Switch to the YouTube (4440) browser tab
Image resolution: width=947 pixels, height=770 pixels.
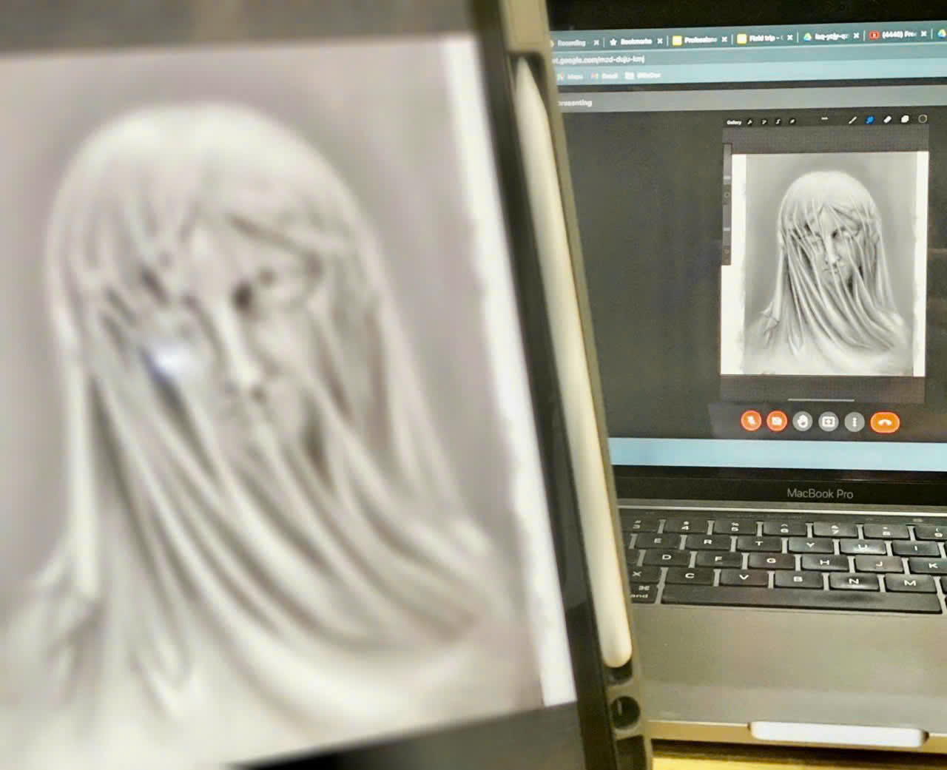tap(897, 35)
